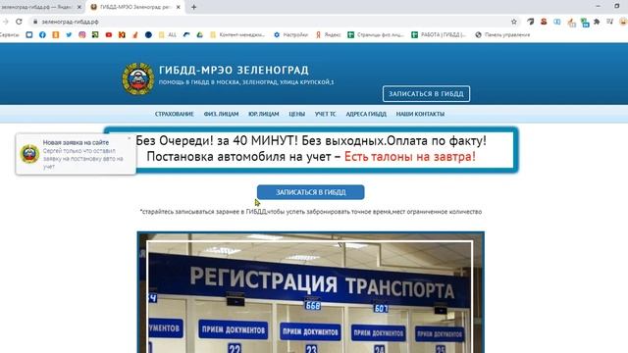The image size is (628, 353).
Task: Open the dark blue round bookmark icon
Action: click(x=148, y=35)
